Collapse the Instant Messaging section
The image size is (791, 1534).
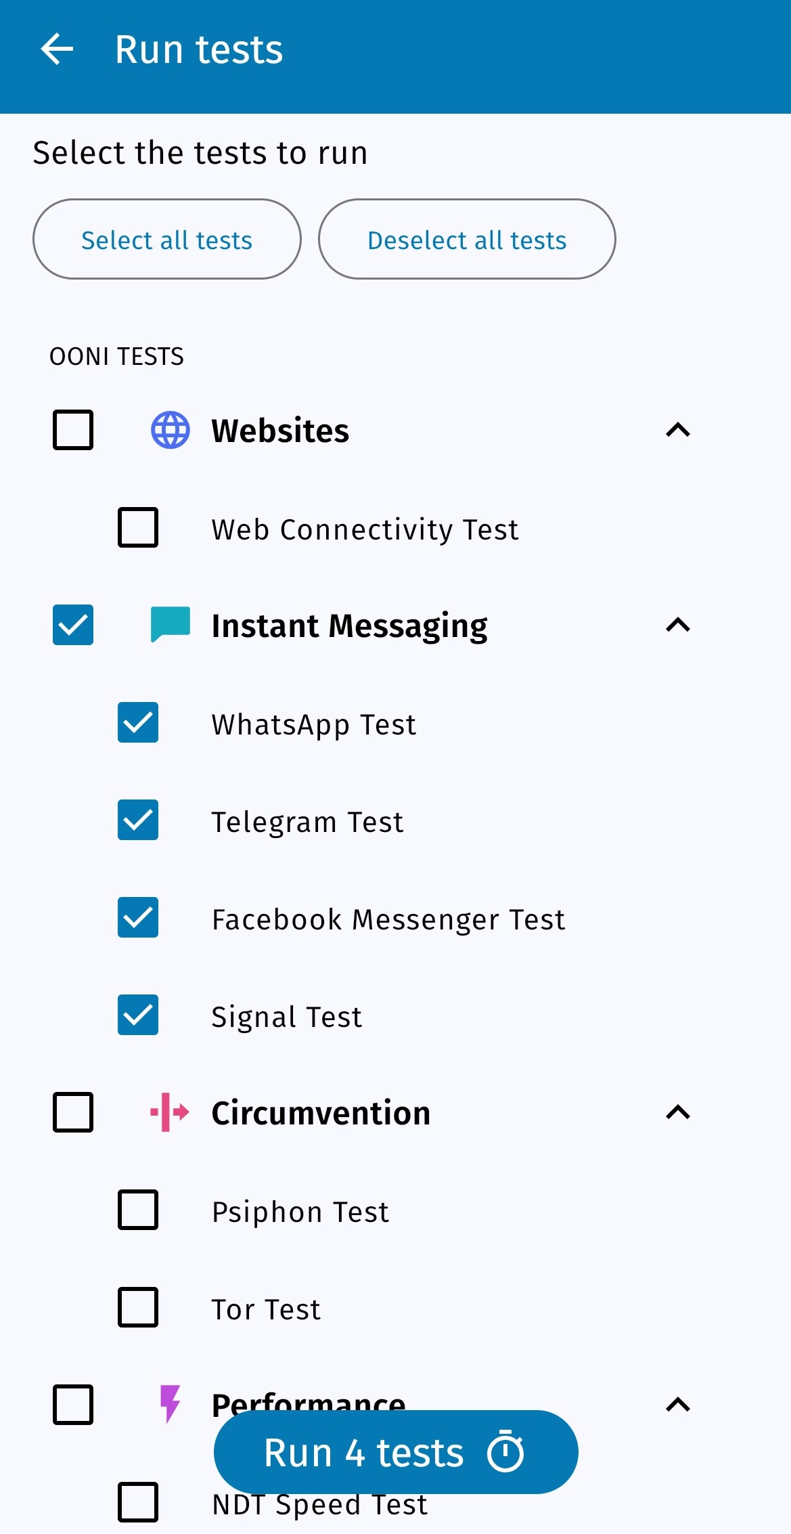click(678, 625)
